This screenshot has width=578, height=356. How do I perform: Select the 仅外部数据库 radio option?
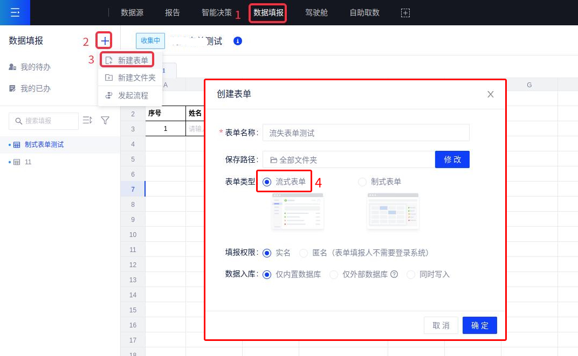[x=334, y=274]
